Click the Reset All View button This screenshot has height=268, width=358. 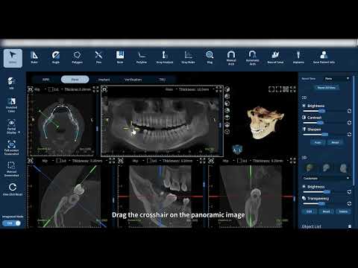click(326, 88)
